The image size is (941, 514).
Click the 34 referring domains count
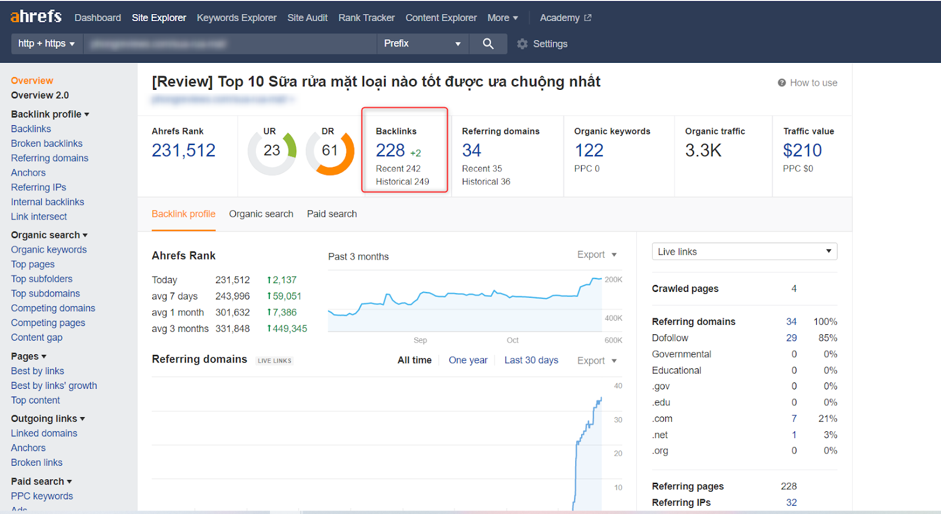(x=472, y=151)
